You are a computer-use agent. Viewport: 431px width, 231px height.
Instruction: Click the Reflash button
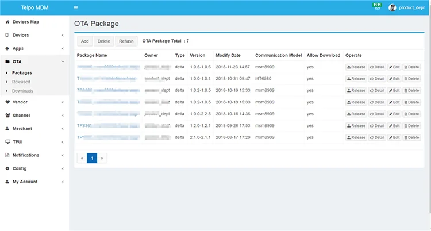click(126, 41)
